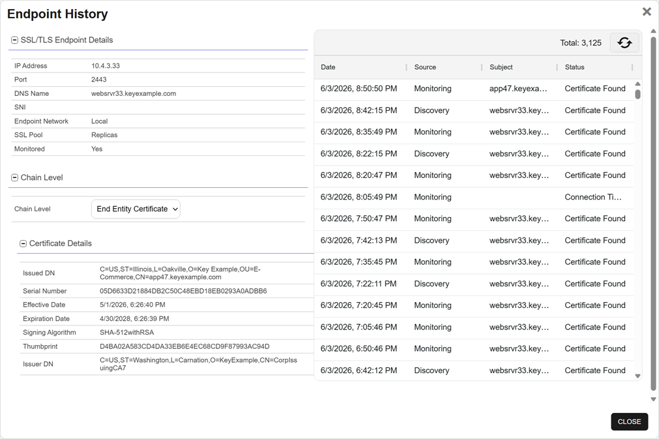The height and width of the screenshot is (439, 659).
Task: Collapse the Chain Level section
Action: point(15,177)
